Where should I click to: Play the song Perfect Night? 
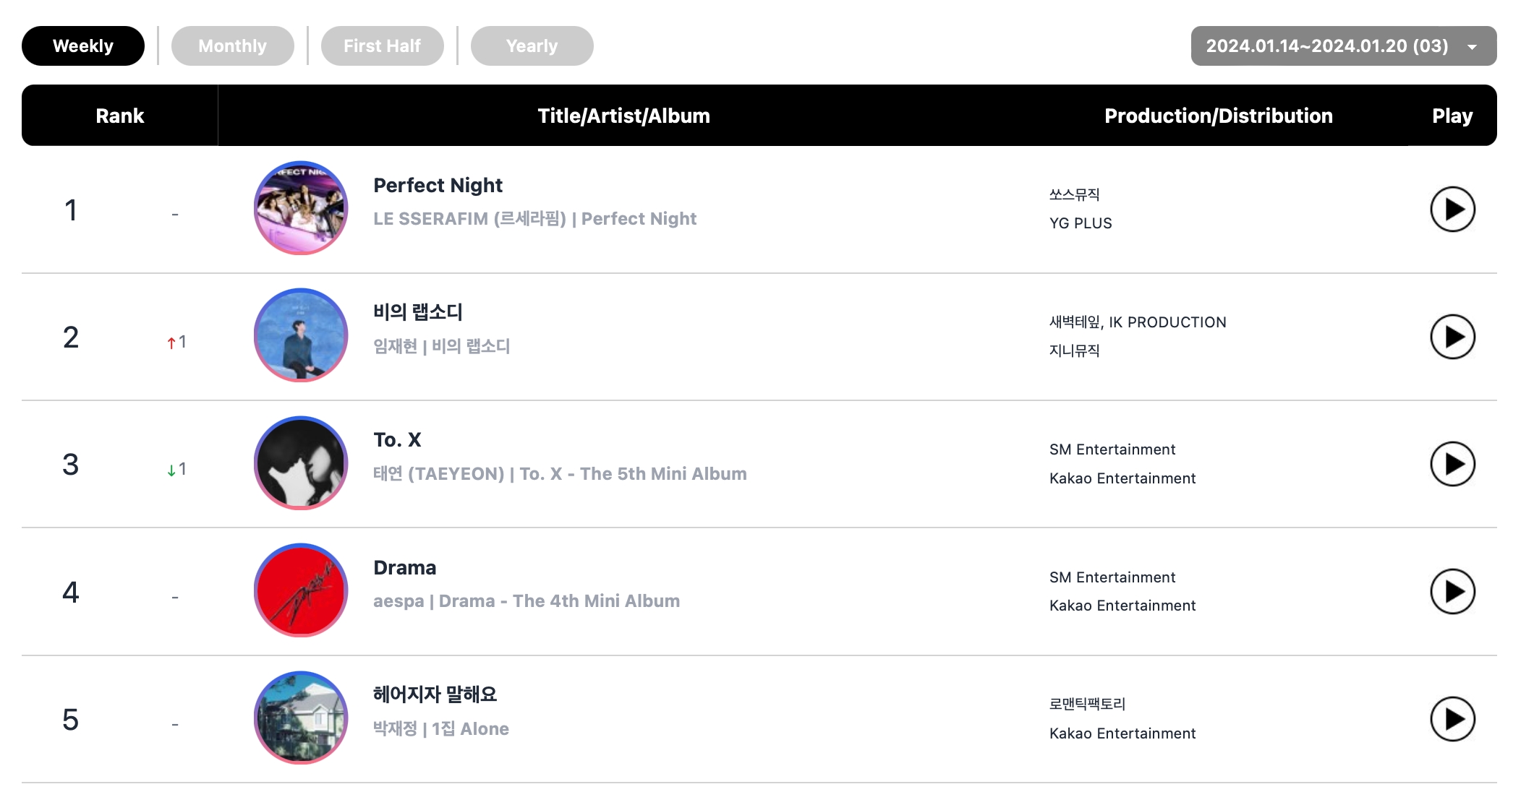click(x=1452, y=210)
